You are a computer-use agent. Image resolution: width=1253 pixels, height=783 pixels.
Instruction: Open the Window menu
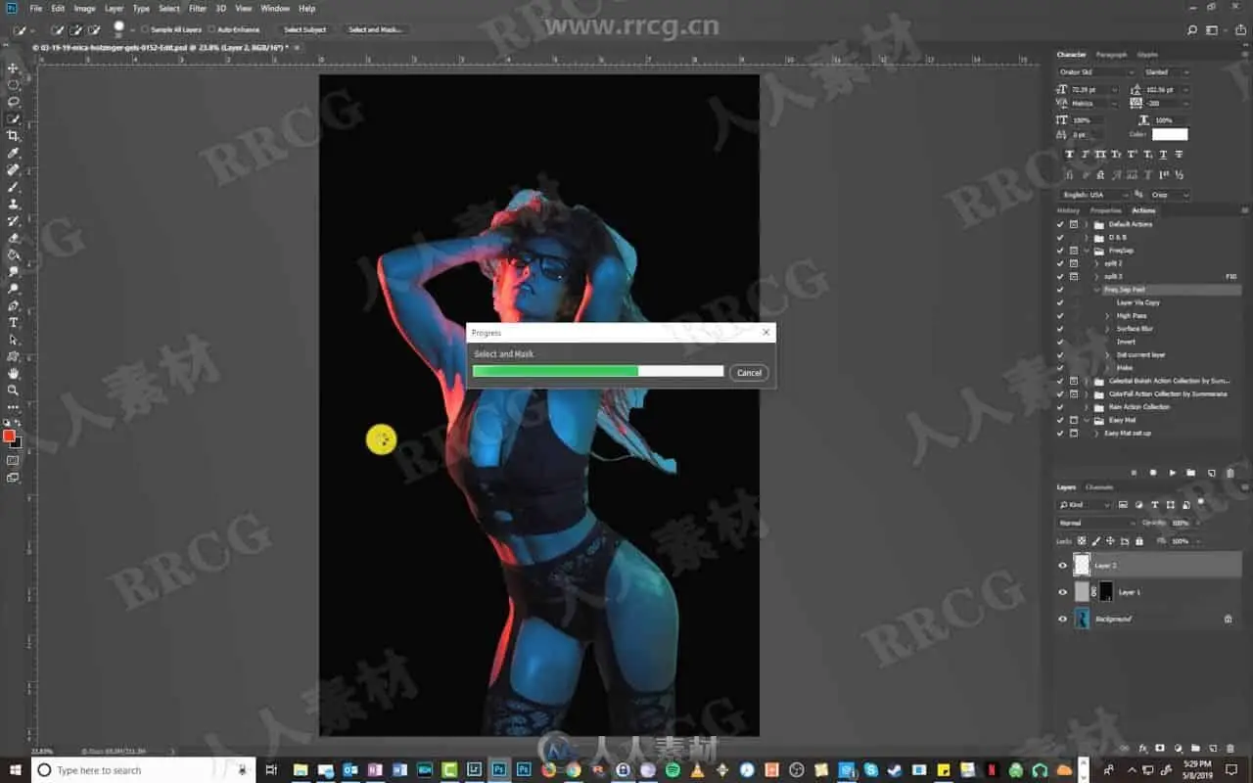pos(275,9)
